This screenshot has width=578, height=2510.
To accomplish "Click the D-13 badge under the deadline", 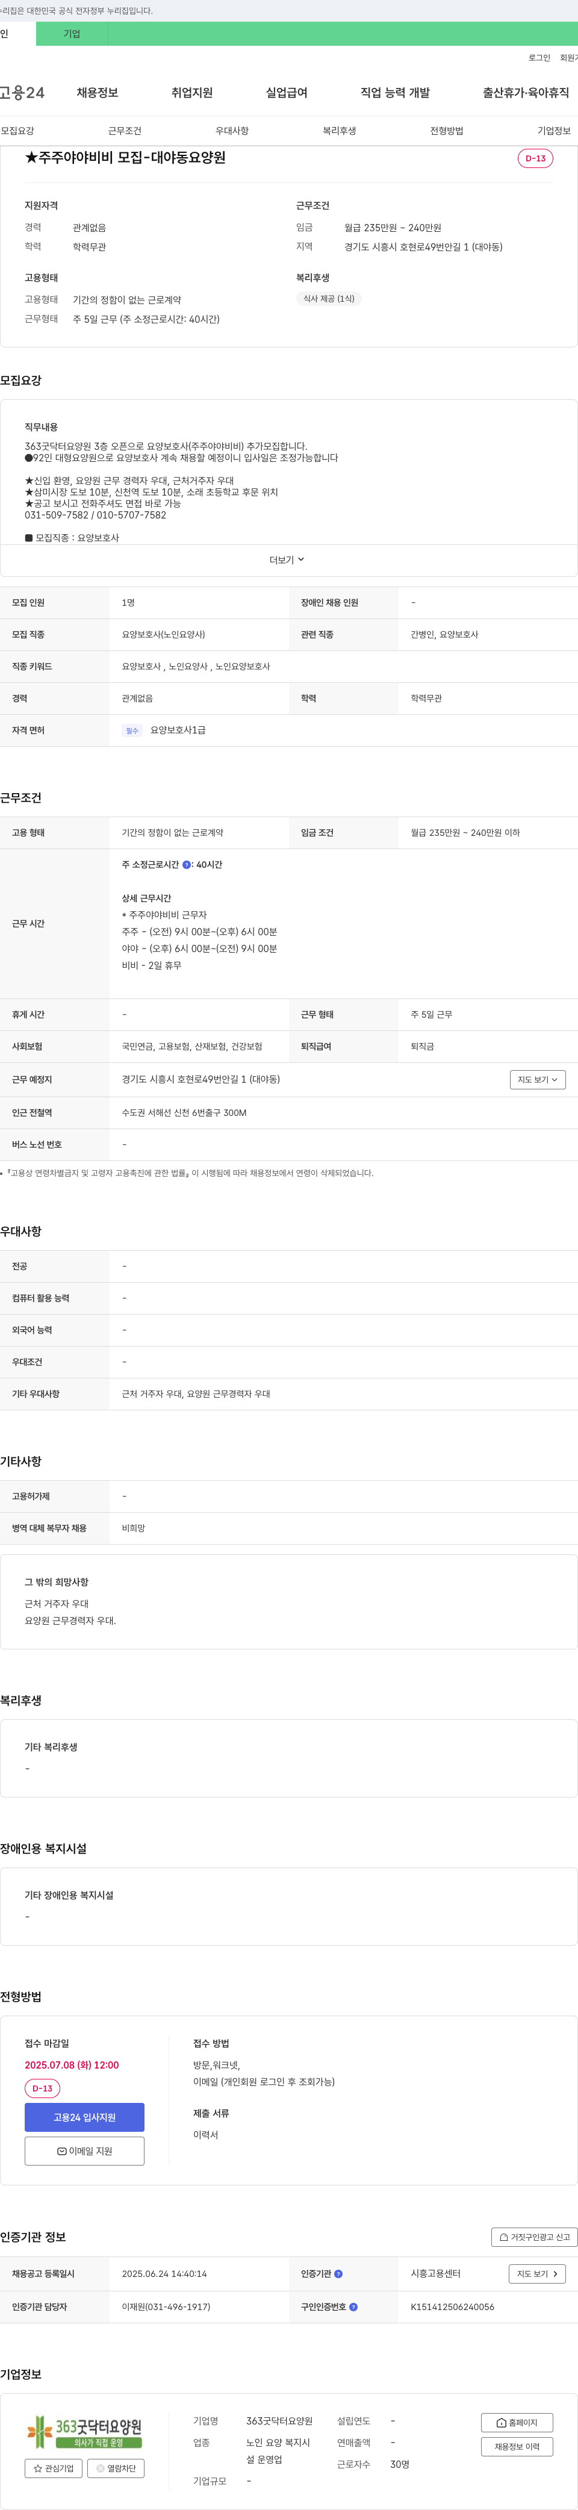I will (42, 2088).
